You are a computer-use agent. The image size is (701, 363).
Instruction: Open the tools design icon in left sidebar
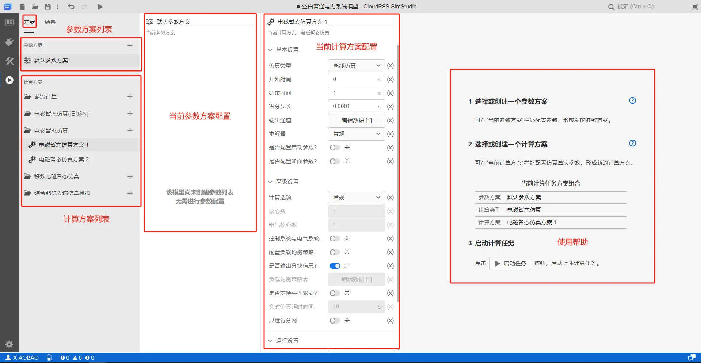click(9, 61)
